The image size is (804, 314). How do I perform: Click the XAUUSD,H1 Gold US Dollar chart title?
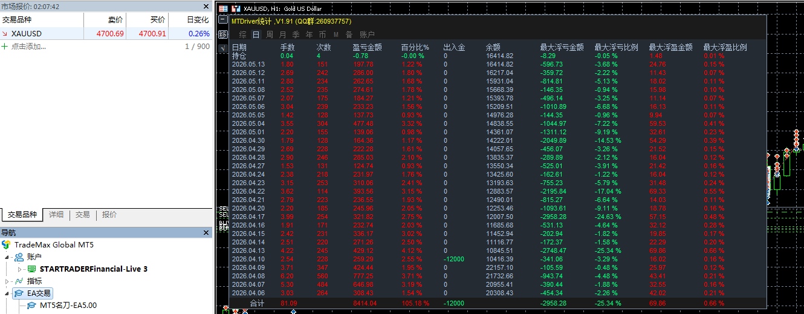[x=282, y=9]
